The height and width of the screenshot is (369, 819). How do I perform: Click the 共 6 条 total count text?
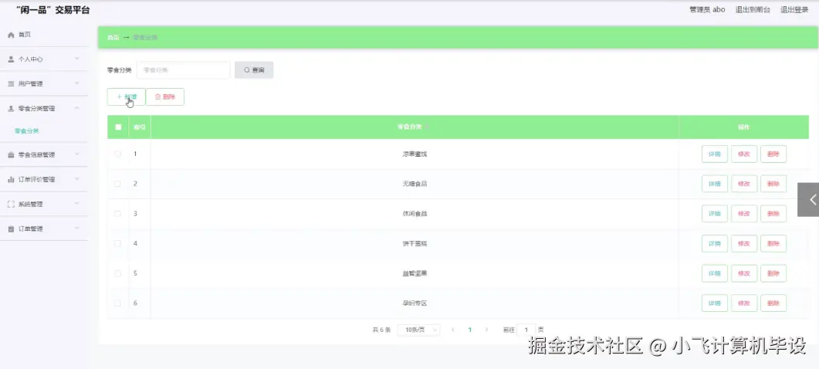tap(381, 330)
